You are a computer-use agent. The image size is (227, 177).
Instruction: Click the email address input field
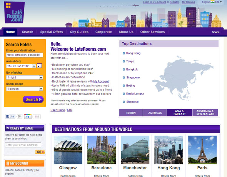click(x=23, y=145)
